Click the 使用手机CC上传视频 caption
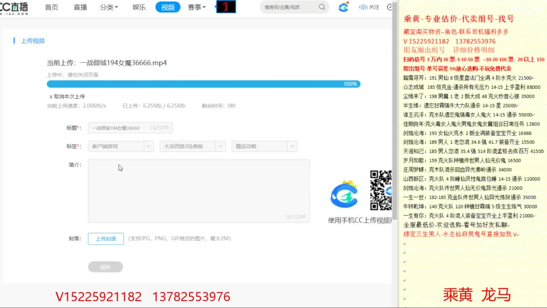The width and height of the screenshot is (547, 308). click(x=360, y=220)
